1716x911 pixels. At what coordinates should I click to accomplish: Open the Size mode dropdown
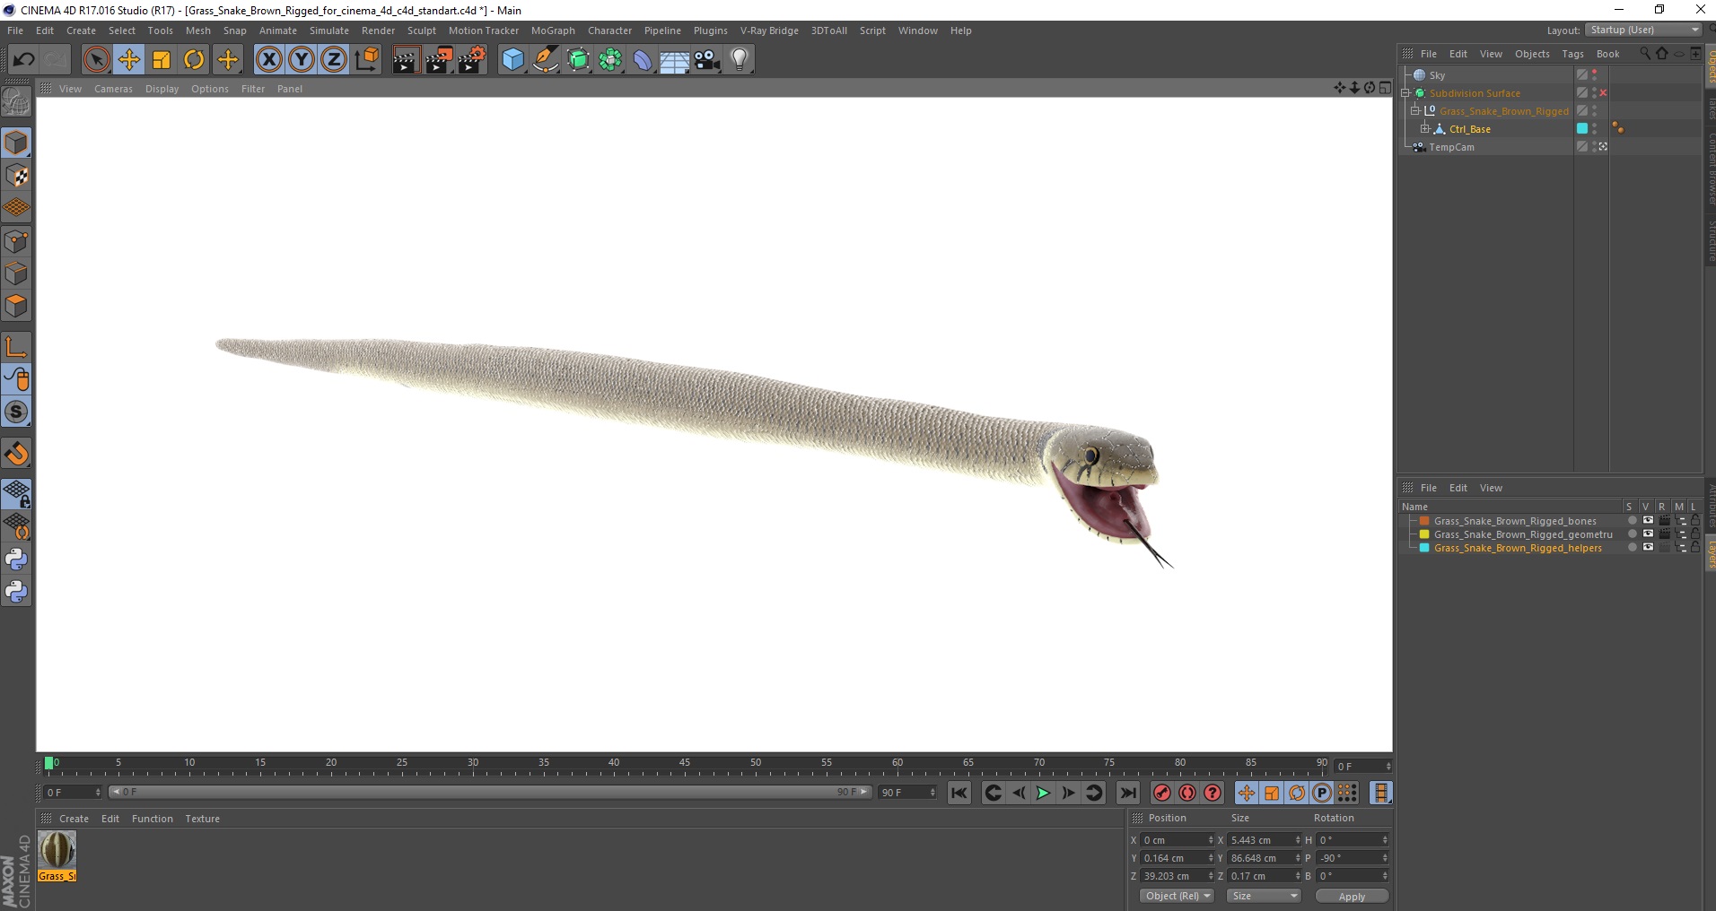1264,896
